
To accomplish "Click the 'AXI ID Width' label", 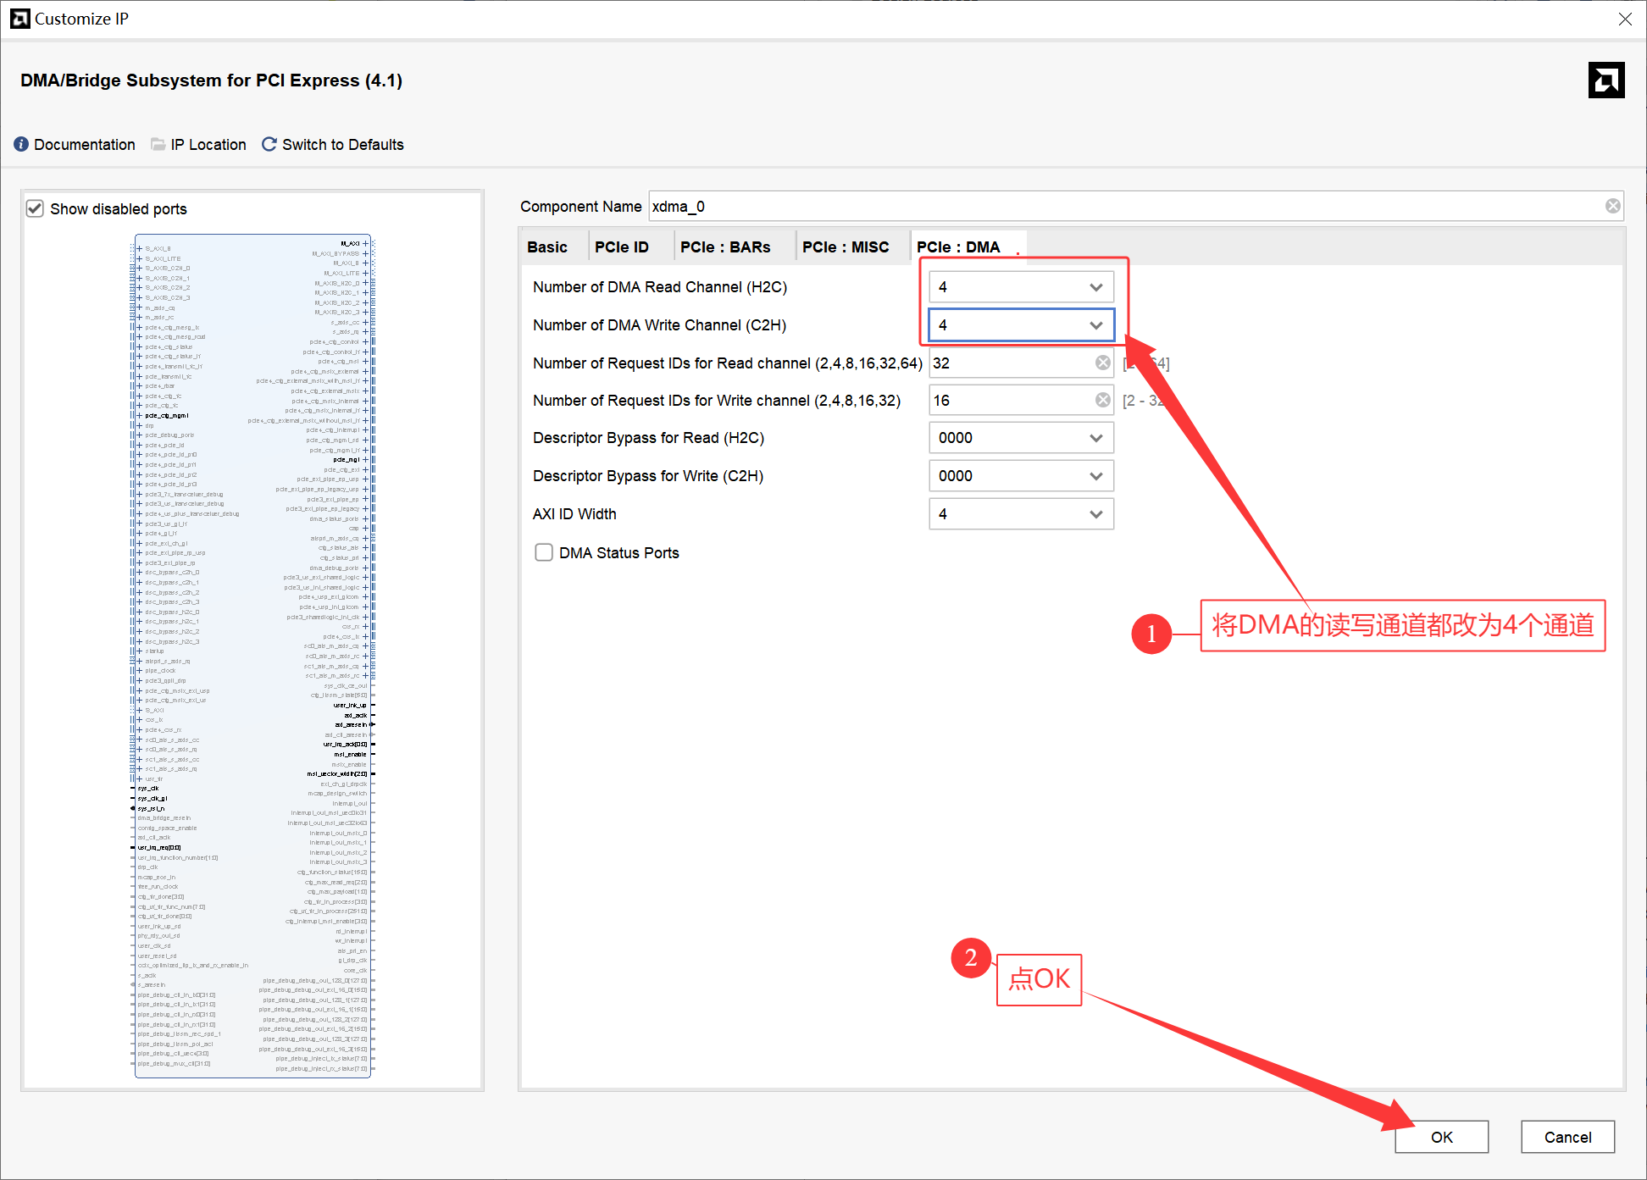I will (574, 514).
